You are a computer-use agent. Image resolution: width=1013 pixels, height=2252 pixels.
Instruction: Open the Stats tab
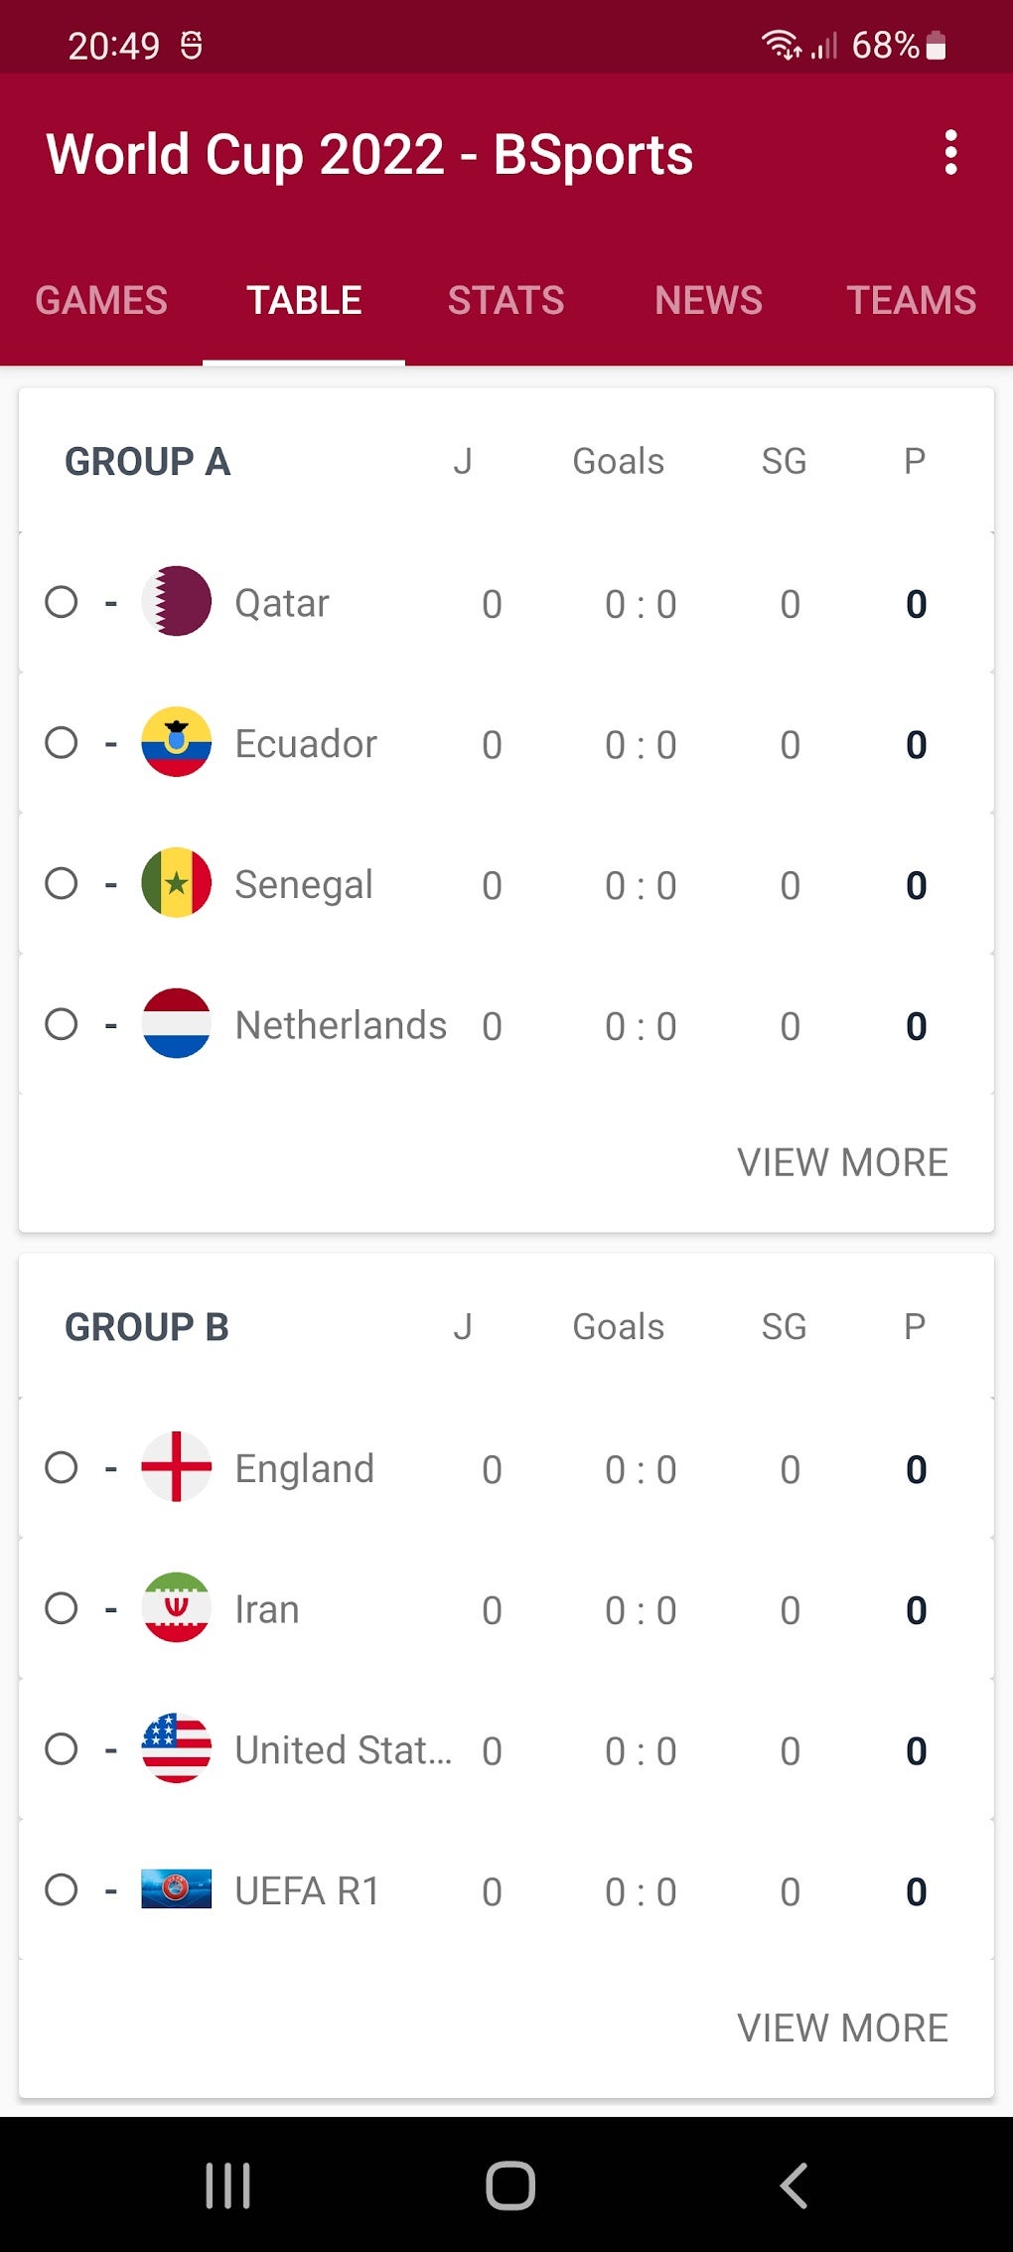point(506,300)
